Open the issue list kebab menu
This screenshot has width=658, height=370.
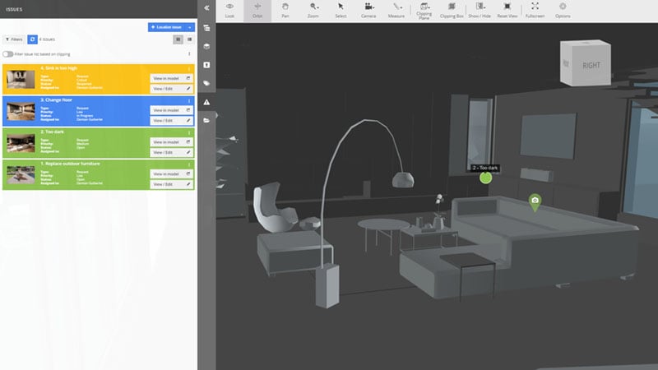[189, 54]
